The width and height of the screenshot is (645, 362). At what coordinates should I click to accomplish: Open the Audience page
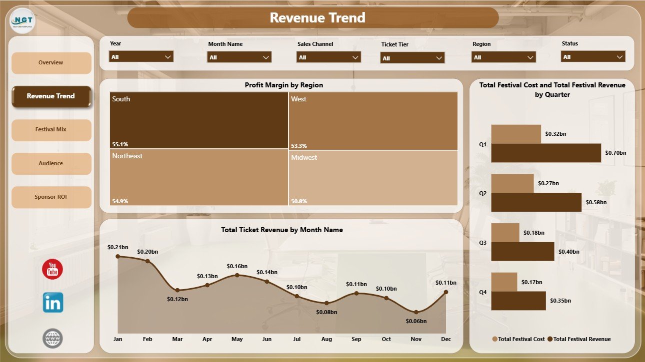coord(51,163)
